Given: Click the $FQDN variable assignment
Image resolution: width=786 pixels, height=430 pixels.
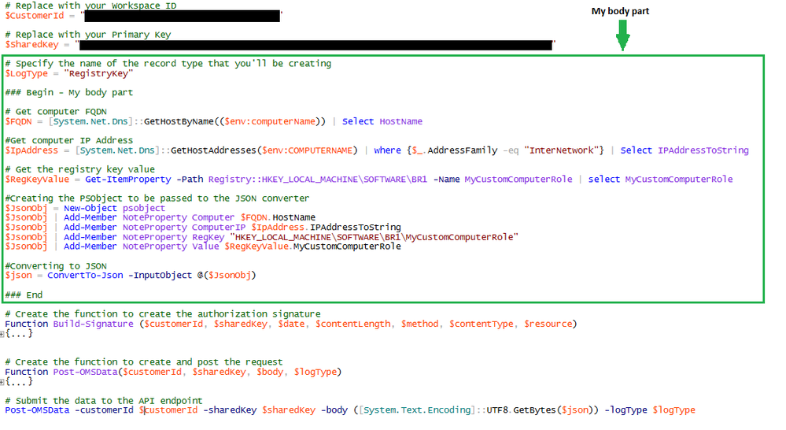Looking at the screenshot, I should 19,121.
